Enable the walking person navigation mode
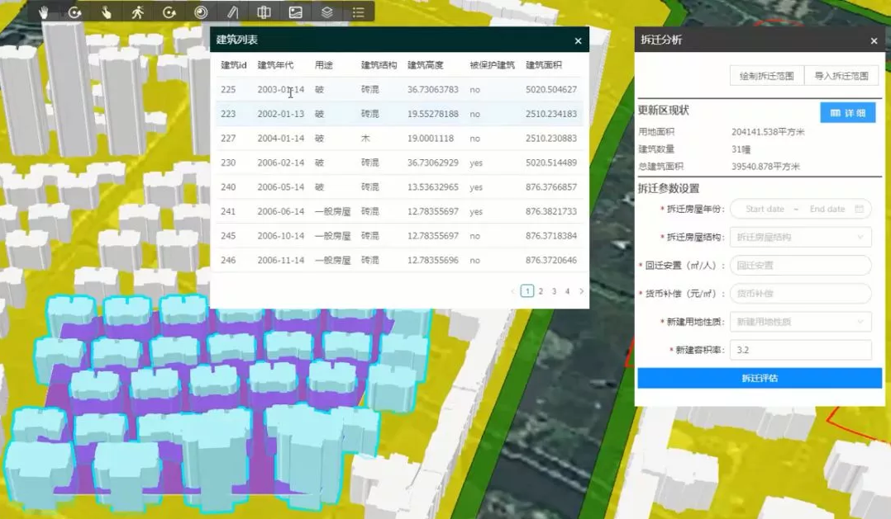The width and height of the screenshot is (891, 519). [137, 12]
